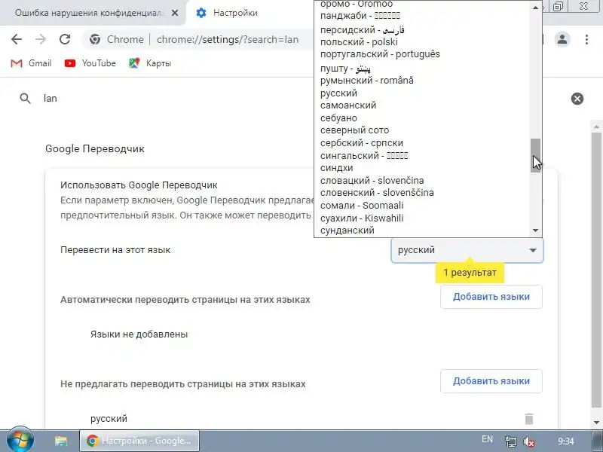Open the Карты maps bookmark

(x=150, y=63)
